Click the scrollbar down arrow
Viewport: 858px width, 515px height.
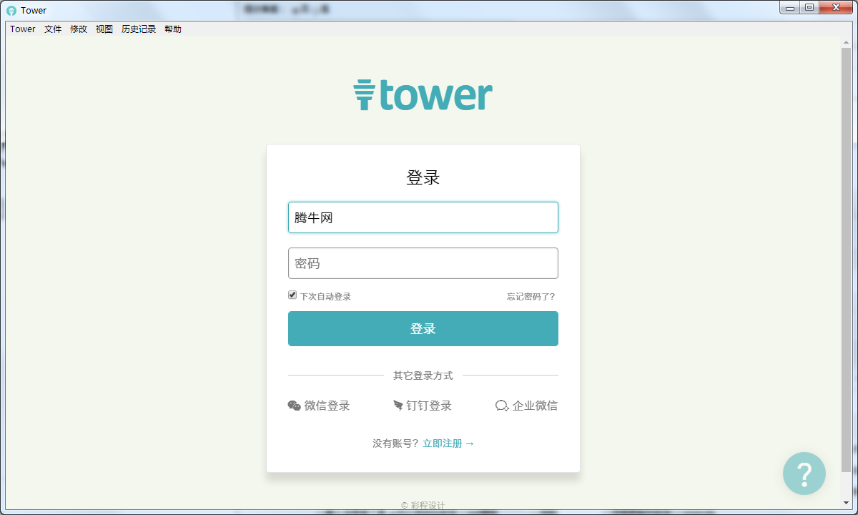pos(847,504)
